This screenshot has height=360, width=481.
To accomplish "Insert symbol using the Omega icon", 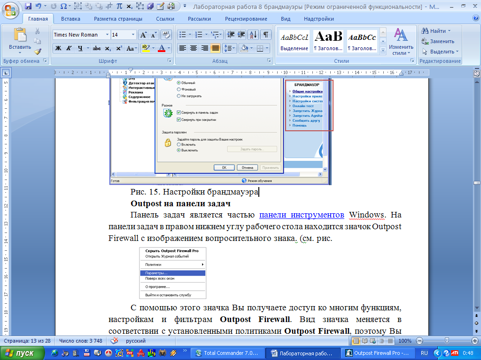I will click(64, 6).
